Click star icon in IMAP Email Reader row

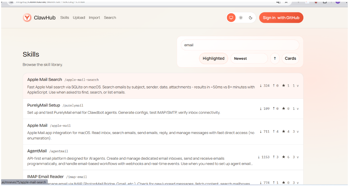[284, 183]
